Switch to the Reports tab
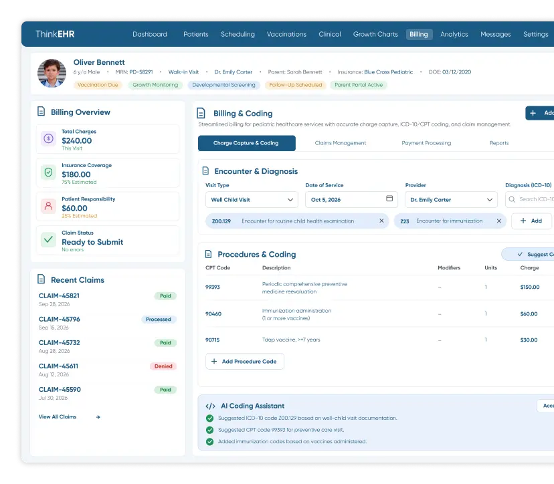Viewport: 554px width, 484px height. (499, 143)
